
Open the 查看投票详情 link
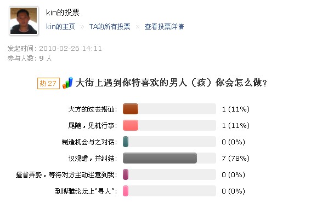[x=164, y=26]
